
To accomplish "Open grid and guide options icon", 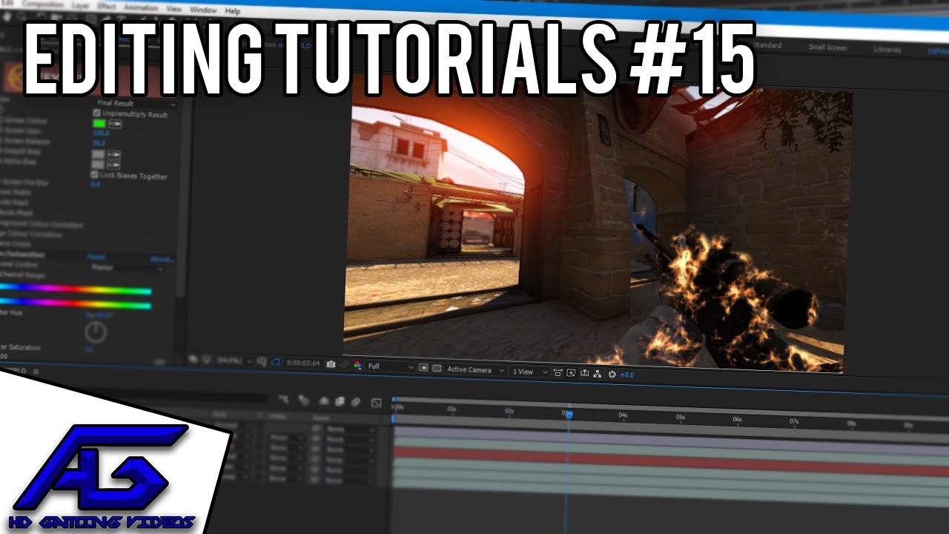I will pyautogui.click(x=261, y=362).
